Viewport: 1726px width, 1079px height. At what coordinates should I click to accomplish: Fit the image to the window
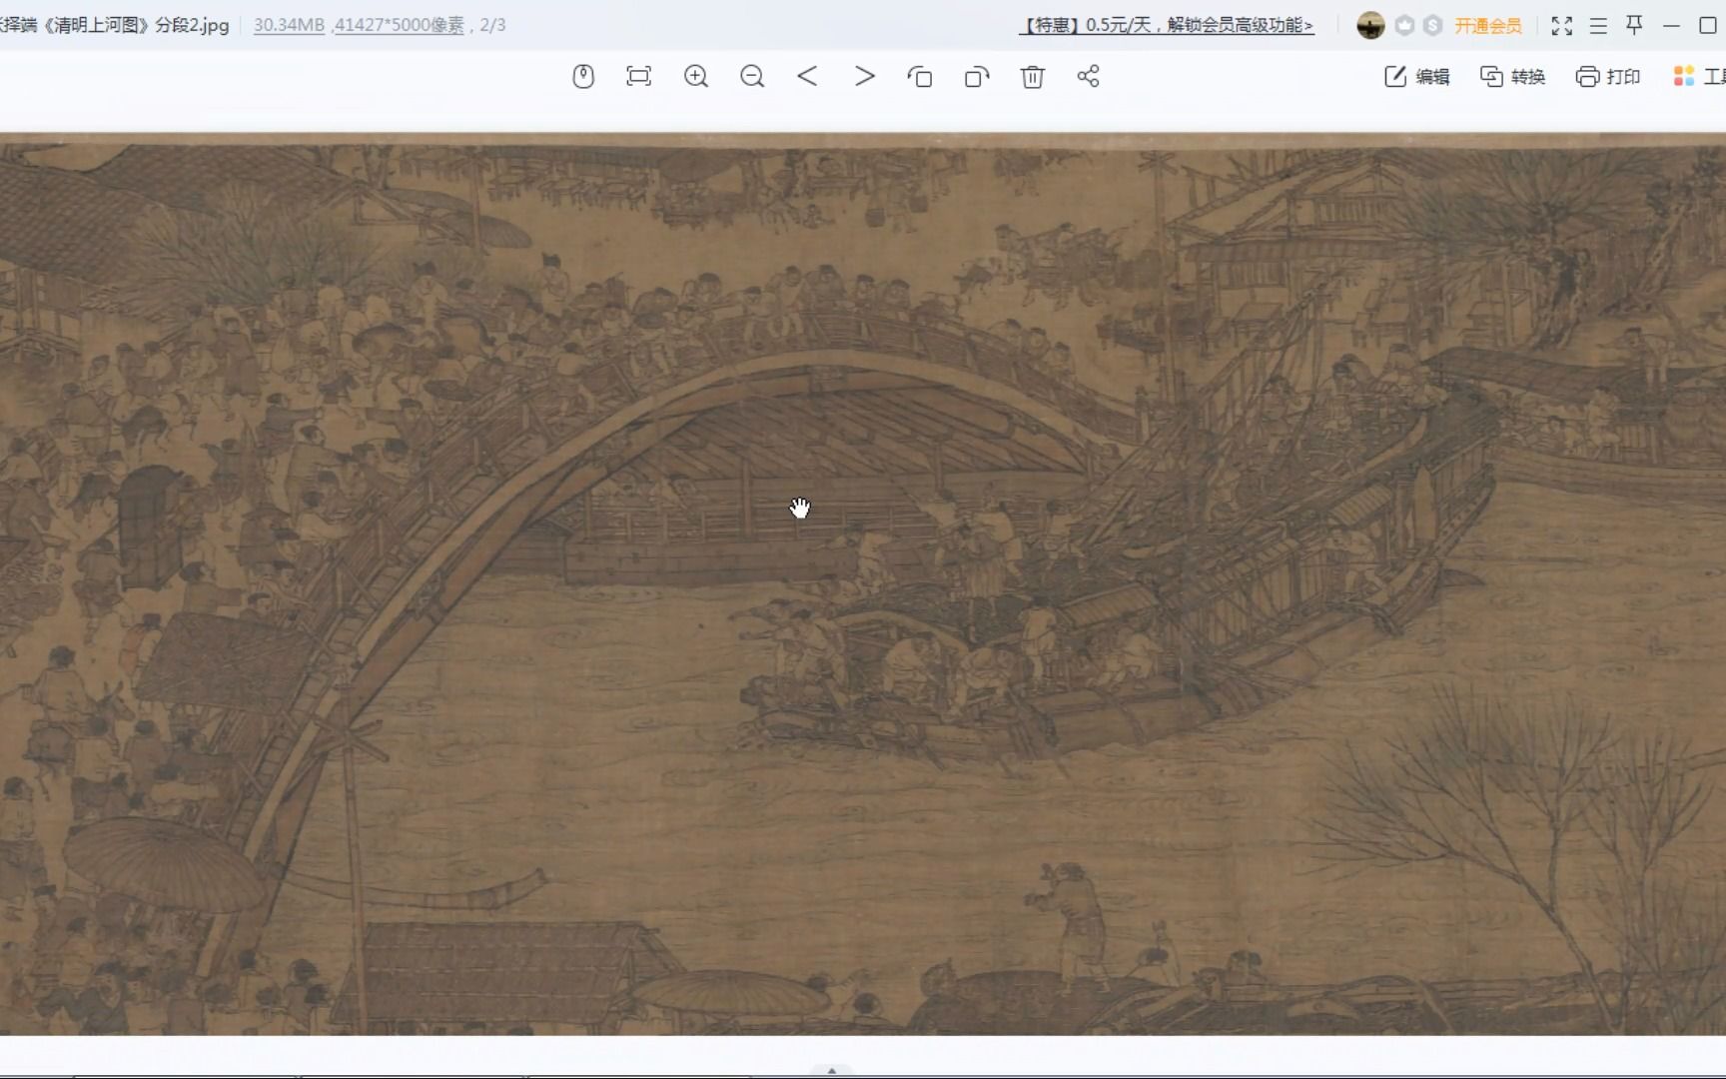pyautogui.click(x=639, y=77)
